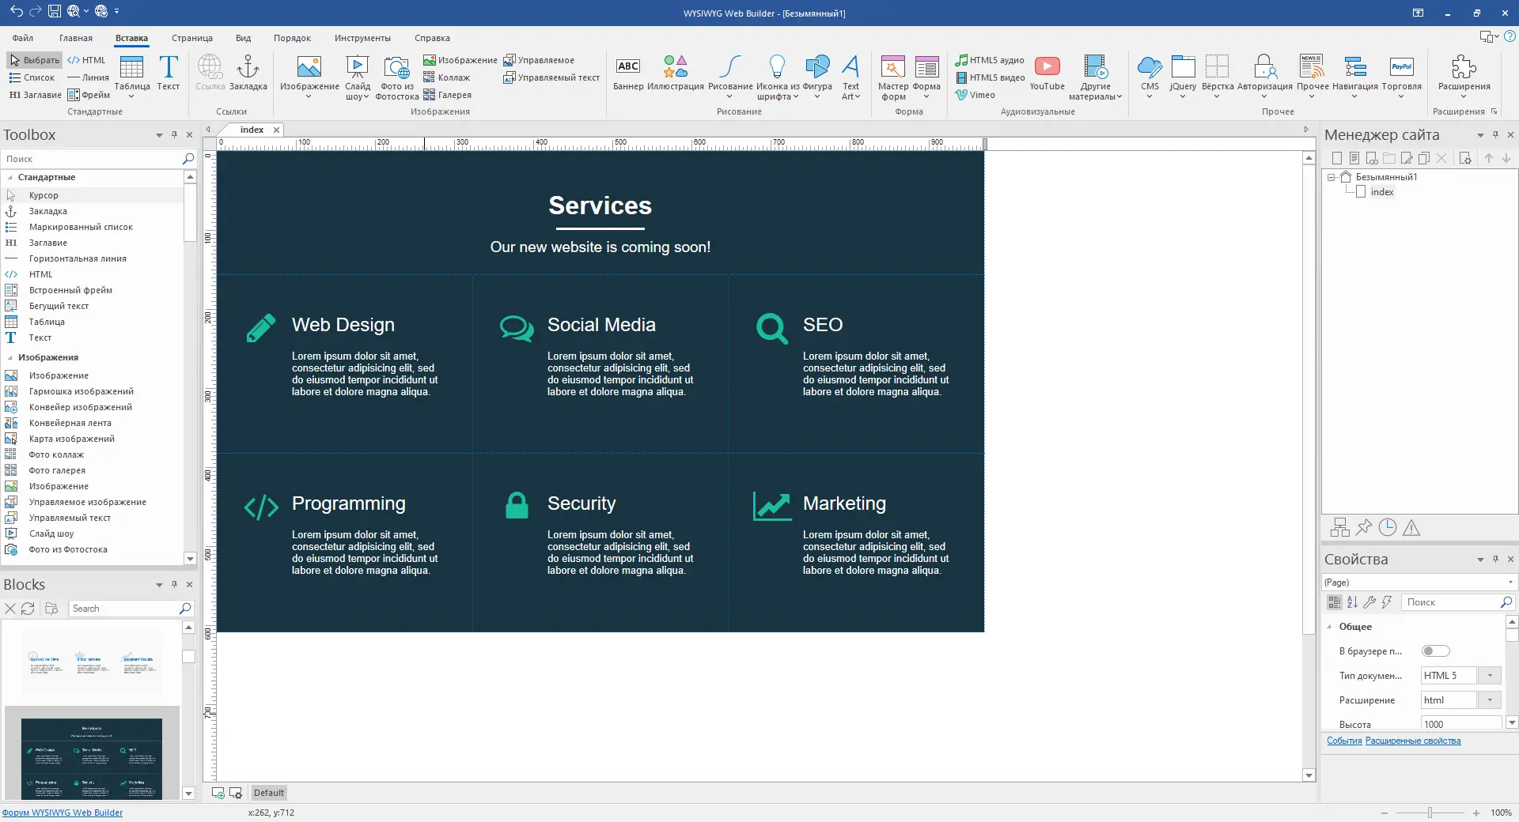This screenshot has width=1519, height=822.
Task: Show events lightning icon in Свойства panel
Action: pyautogui.click(x=1387, y=602)
